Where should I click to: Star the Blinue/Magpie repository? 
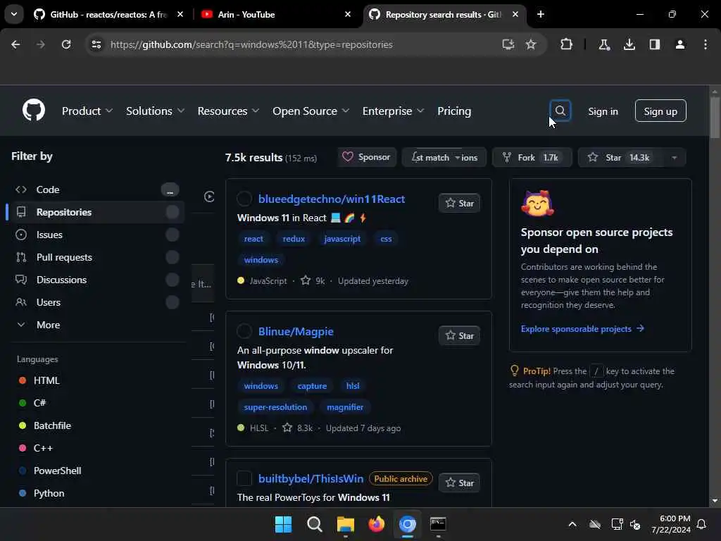[x=459, y=335]
